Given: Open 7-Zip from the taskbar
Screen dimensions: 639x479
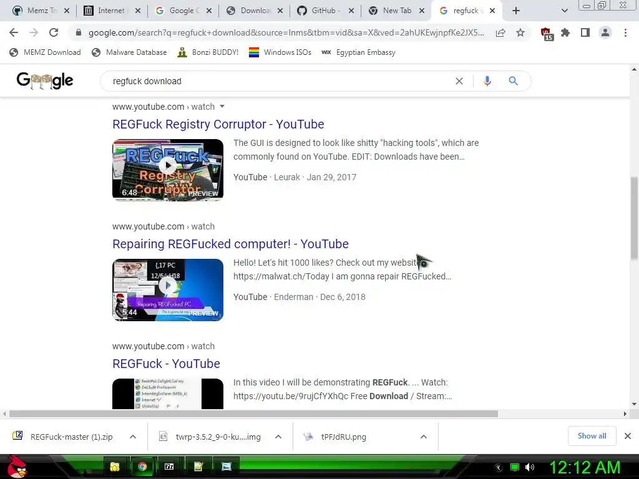Looking at the screenshot, I should tap(169, 467).
